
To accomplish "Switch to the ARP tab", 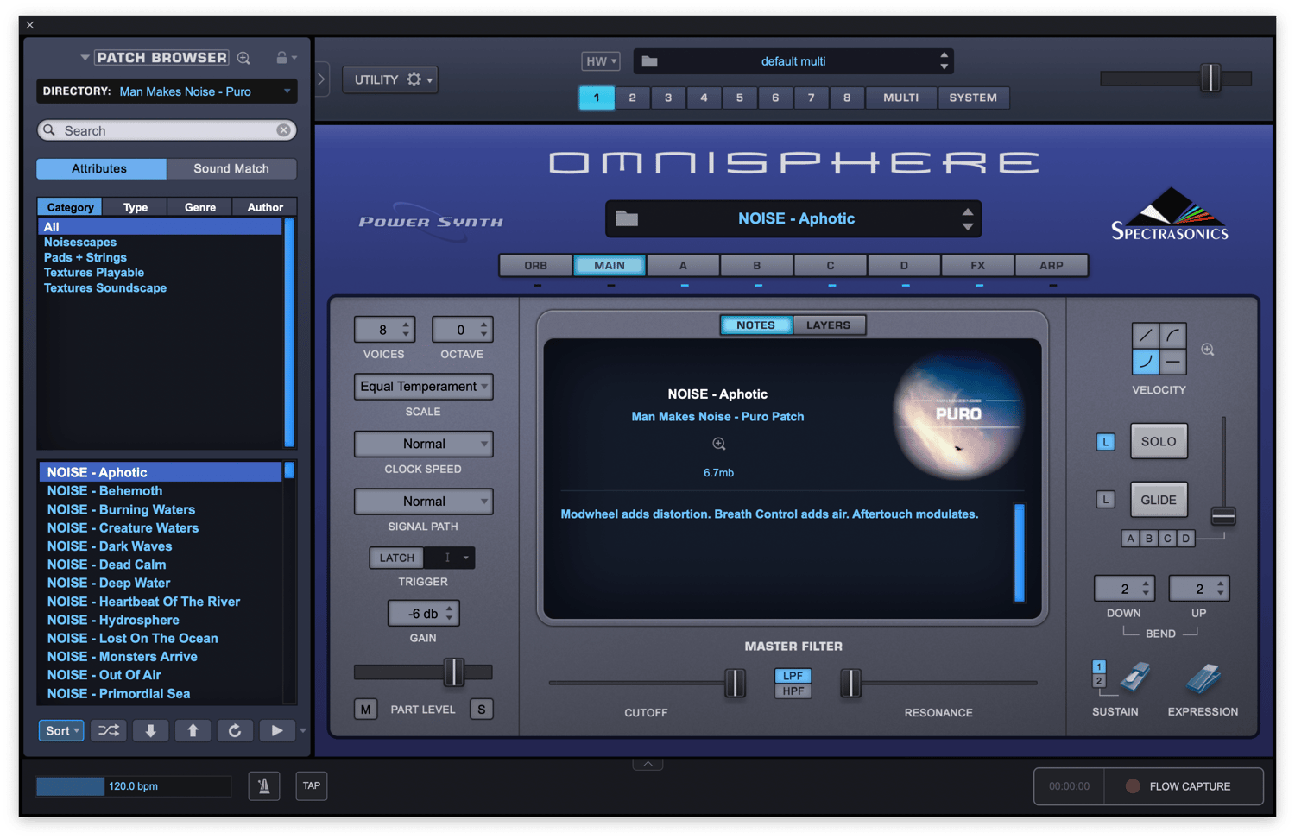I will tap(1052, 266).
